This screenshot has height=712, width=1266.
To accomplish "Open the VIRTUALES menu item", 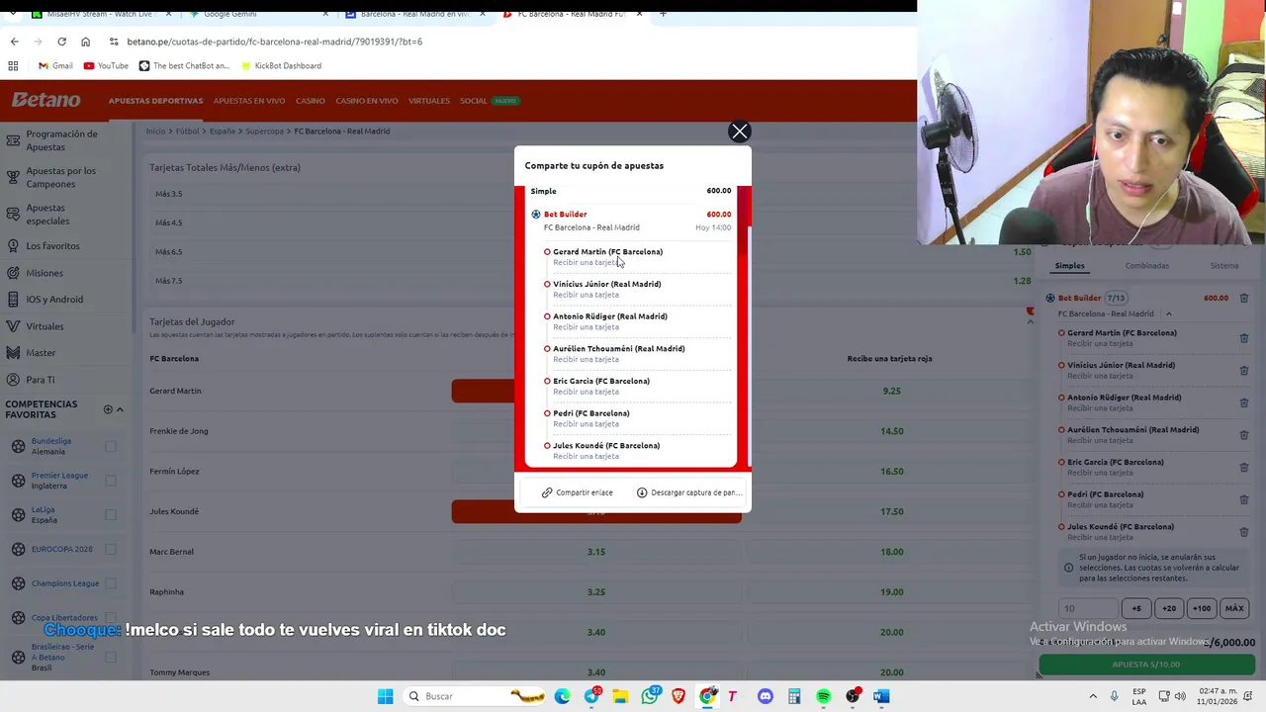I will 428,101.
